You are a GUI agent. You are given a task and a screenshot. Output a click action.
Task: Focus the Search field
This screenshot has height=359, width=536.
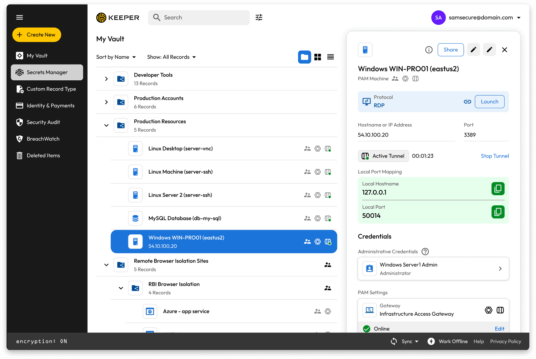pos(199,17)
